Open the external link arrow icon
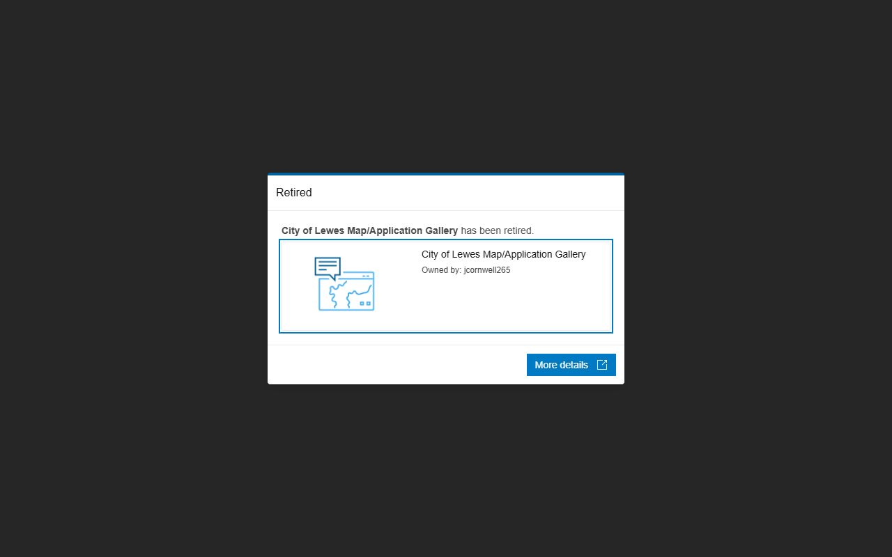Viewport: 892px width, 557px height. pos(602,365)
